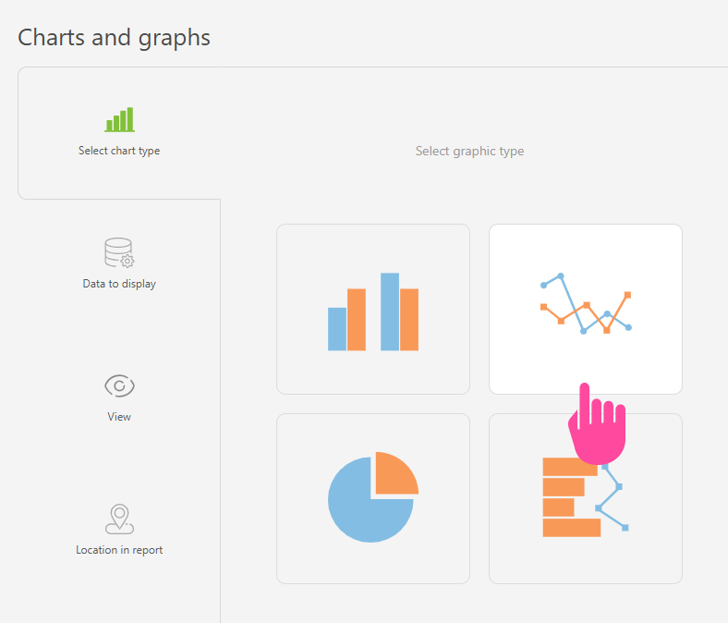Choose the pie chart type tile

pyautogui.click(x=373, y=498)
